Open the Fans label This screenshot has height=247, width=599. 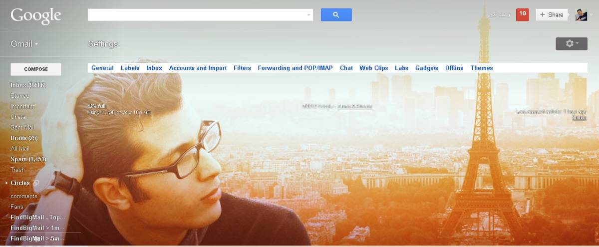click(17, 207)
